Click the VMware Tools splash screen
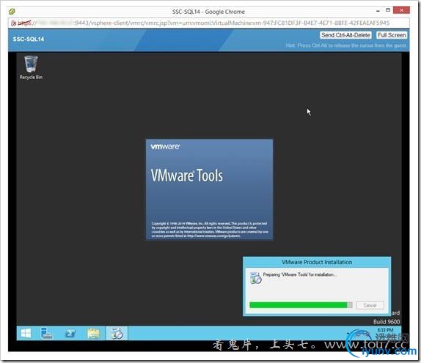This screenshot has width=421, height=363. pos(209,190)
